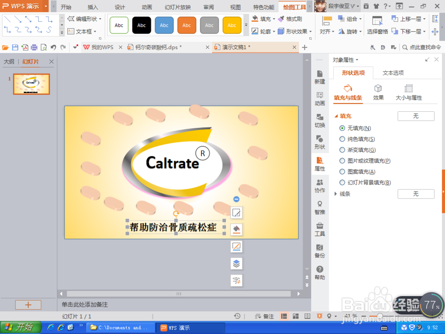Open the 新建 sidebar icon
The height and width of the screenshot is (334, 445).
click(320, 77)
